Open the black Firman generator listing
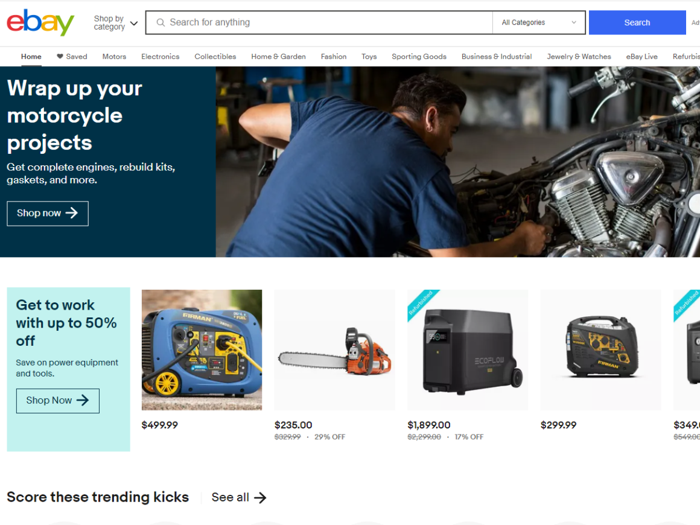This screenshot has height=525, width=700. click(x=600, y=350)
